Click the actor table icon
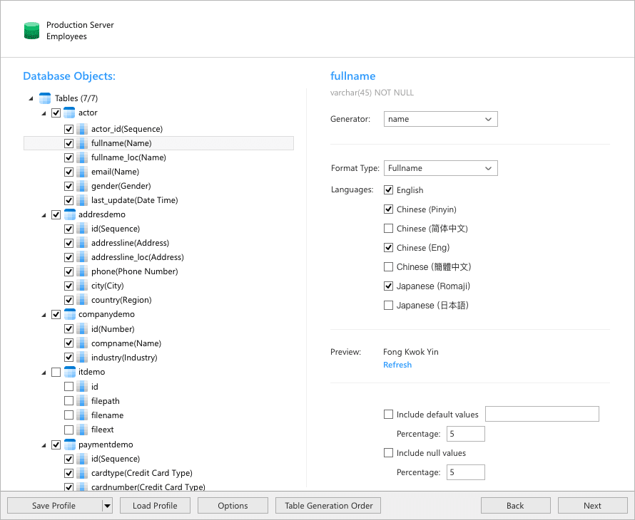 (x=69, y=113)
